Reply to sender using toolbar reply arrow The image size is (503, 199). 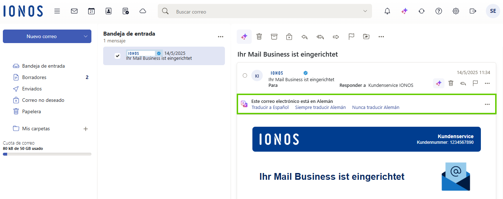point(305,37)
